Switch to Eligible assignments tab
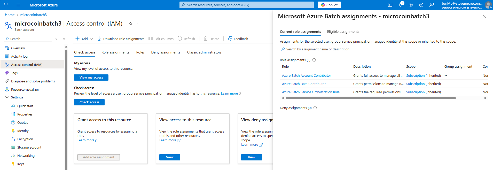 [343, 32]
